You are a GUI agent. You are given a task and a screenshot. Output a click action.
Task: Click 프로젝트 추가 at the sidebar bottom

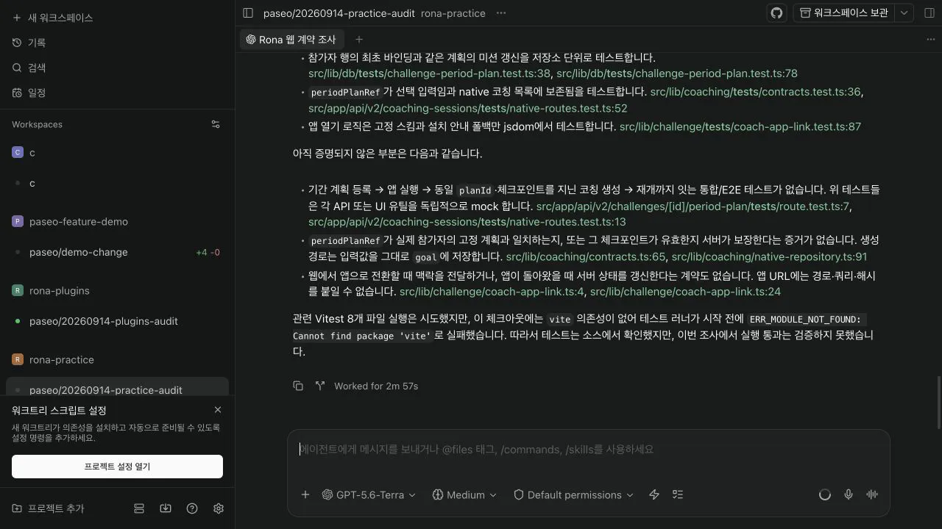[x=48, y=508]
